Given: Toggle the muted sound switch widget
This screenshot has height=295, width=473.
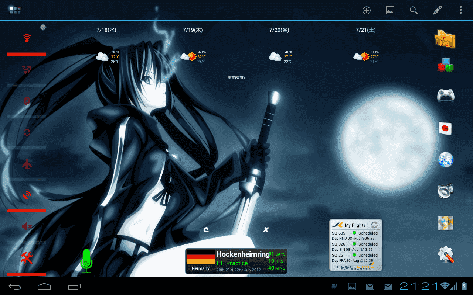Looking at the screenshot, I should tap(27, 226).
